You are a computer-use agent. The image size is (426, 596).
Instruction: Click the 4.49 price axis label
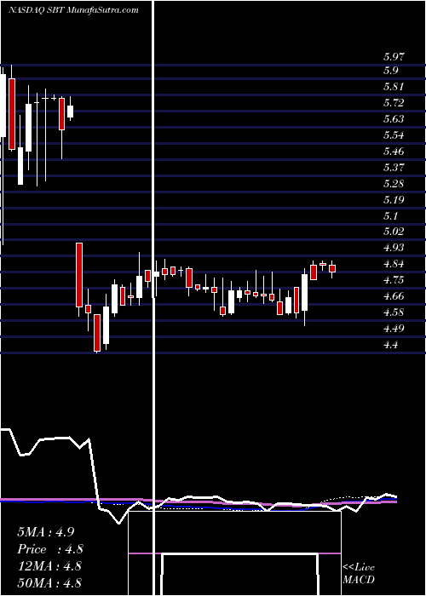pos(394,329)
